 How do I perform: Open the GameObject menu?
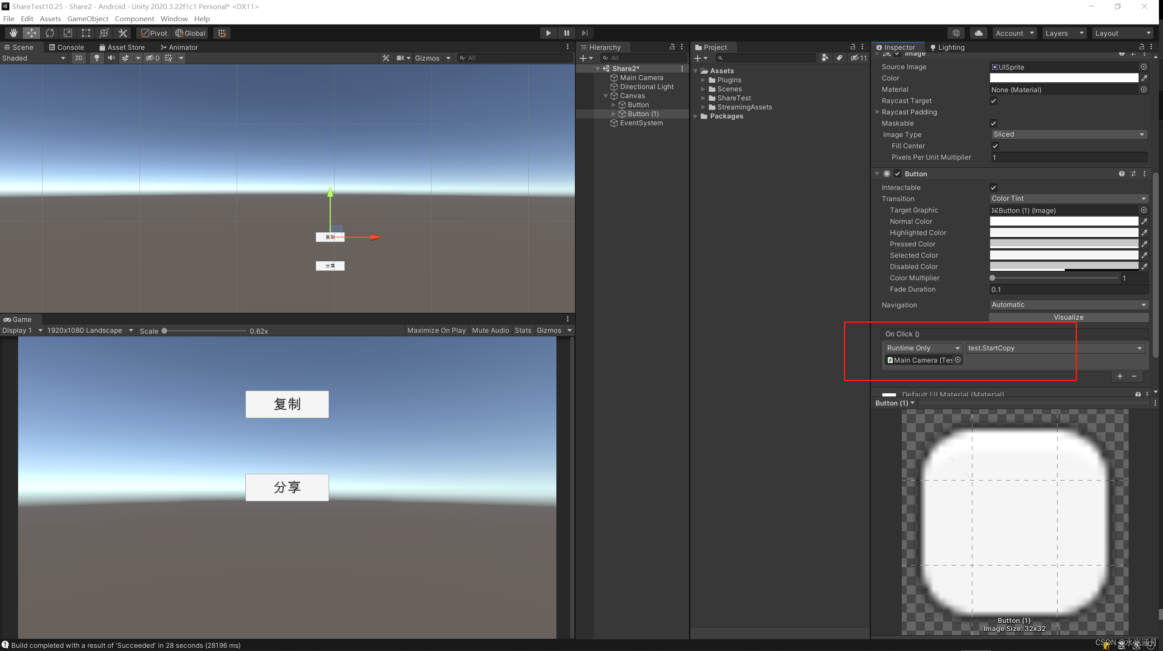coord(88,19)
